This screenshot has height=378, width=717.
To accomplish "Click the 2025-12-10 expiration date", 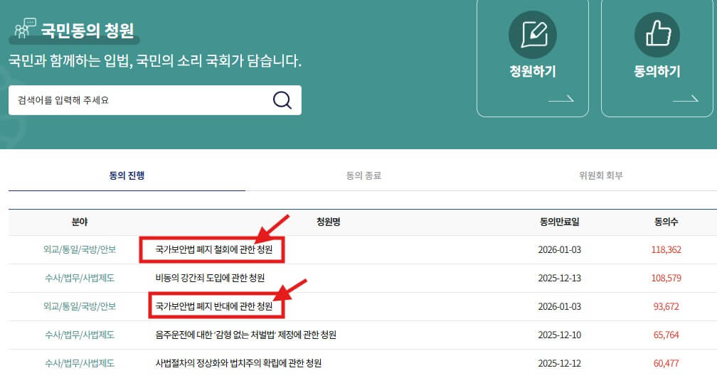I will [559, 335].
